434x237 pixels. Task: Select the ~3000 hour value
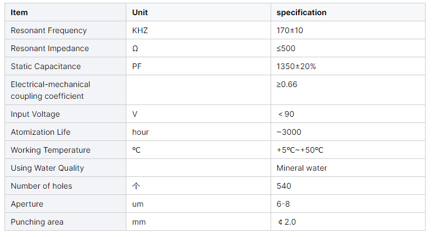coord(289,132)
